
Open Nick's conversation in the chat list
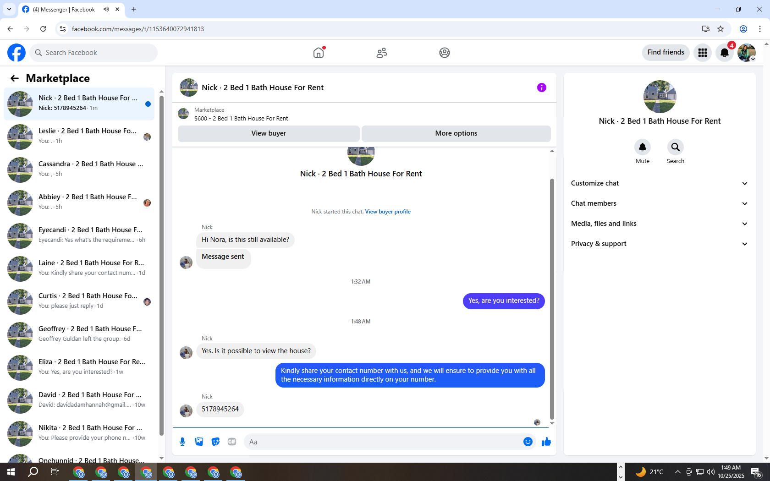click(79, 104)
